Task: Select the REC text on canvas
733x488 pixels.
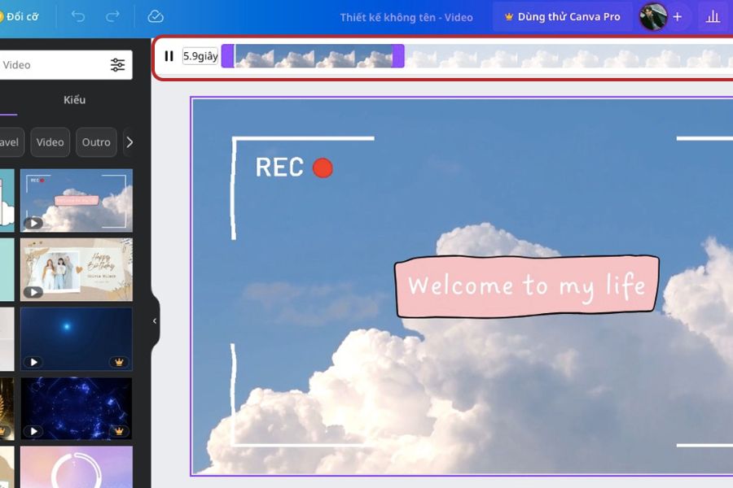Action: pyautogui.click(x=279, y=168)
